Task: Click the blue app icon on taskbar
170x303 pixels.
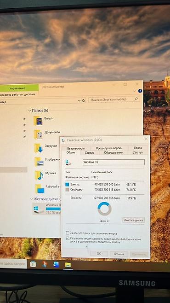Action: pyautogui.click(x=56, y=264)
